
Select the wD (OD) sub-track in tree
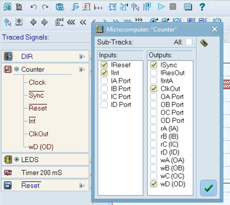41,147
